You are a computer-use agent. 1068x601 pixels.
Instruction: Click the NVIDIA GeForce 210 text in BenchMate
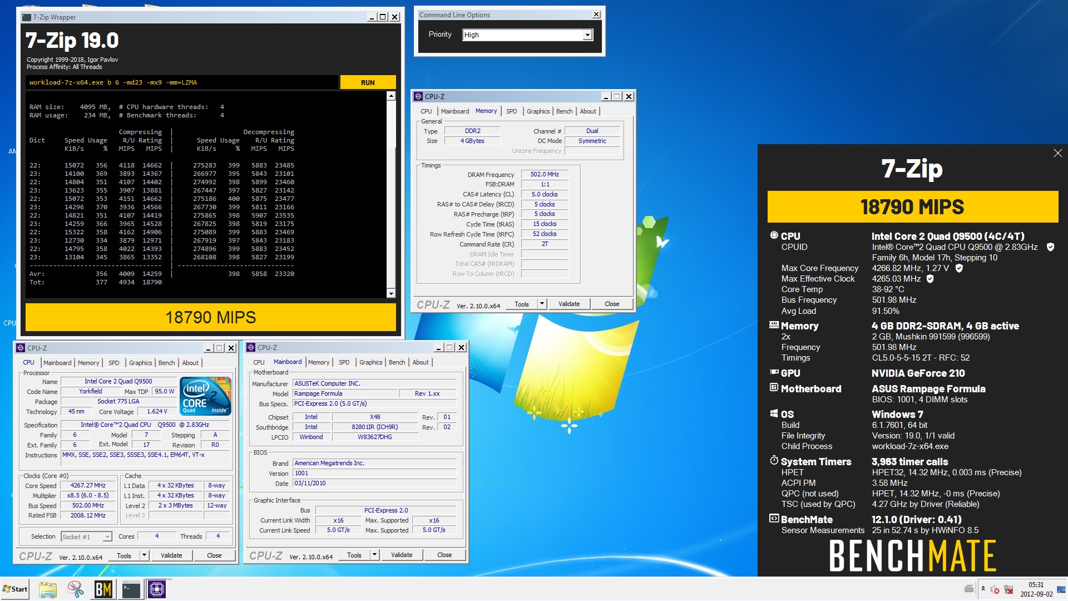(x=918, y=373)
